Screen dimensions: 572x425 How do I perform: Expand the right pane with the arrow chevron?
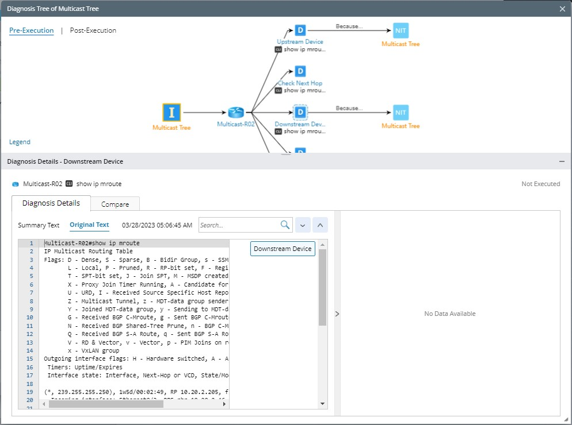(x=337, y=314)
